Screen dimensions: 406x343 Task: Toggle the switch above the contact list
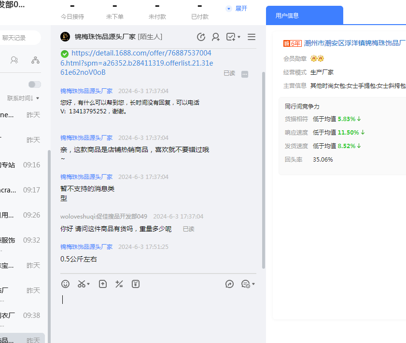34,84
